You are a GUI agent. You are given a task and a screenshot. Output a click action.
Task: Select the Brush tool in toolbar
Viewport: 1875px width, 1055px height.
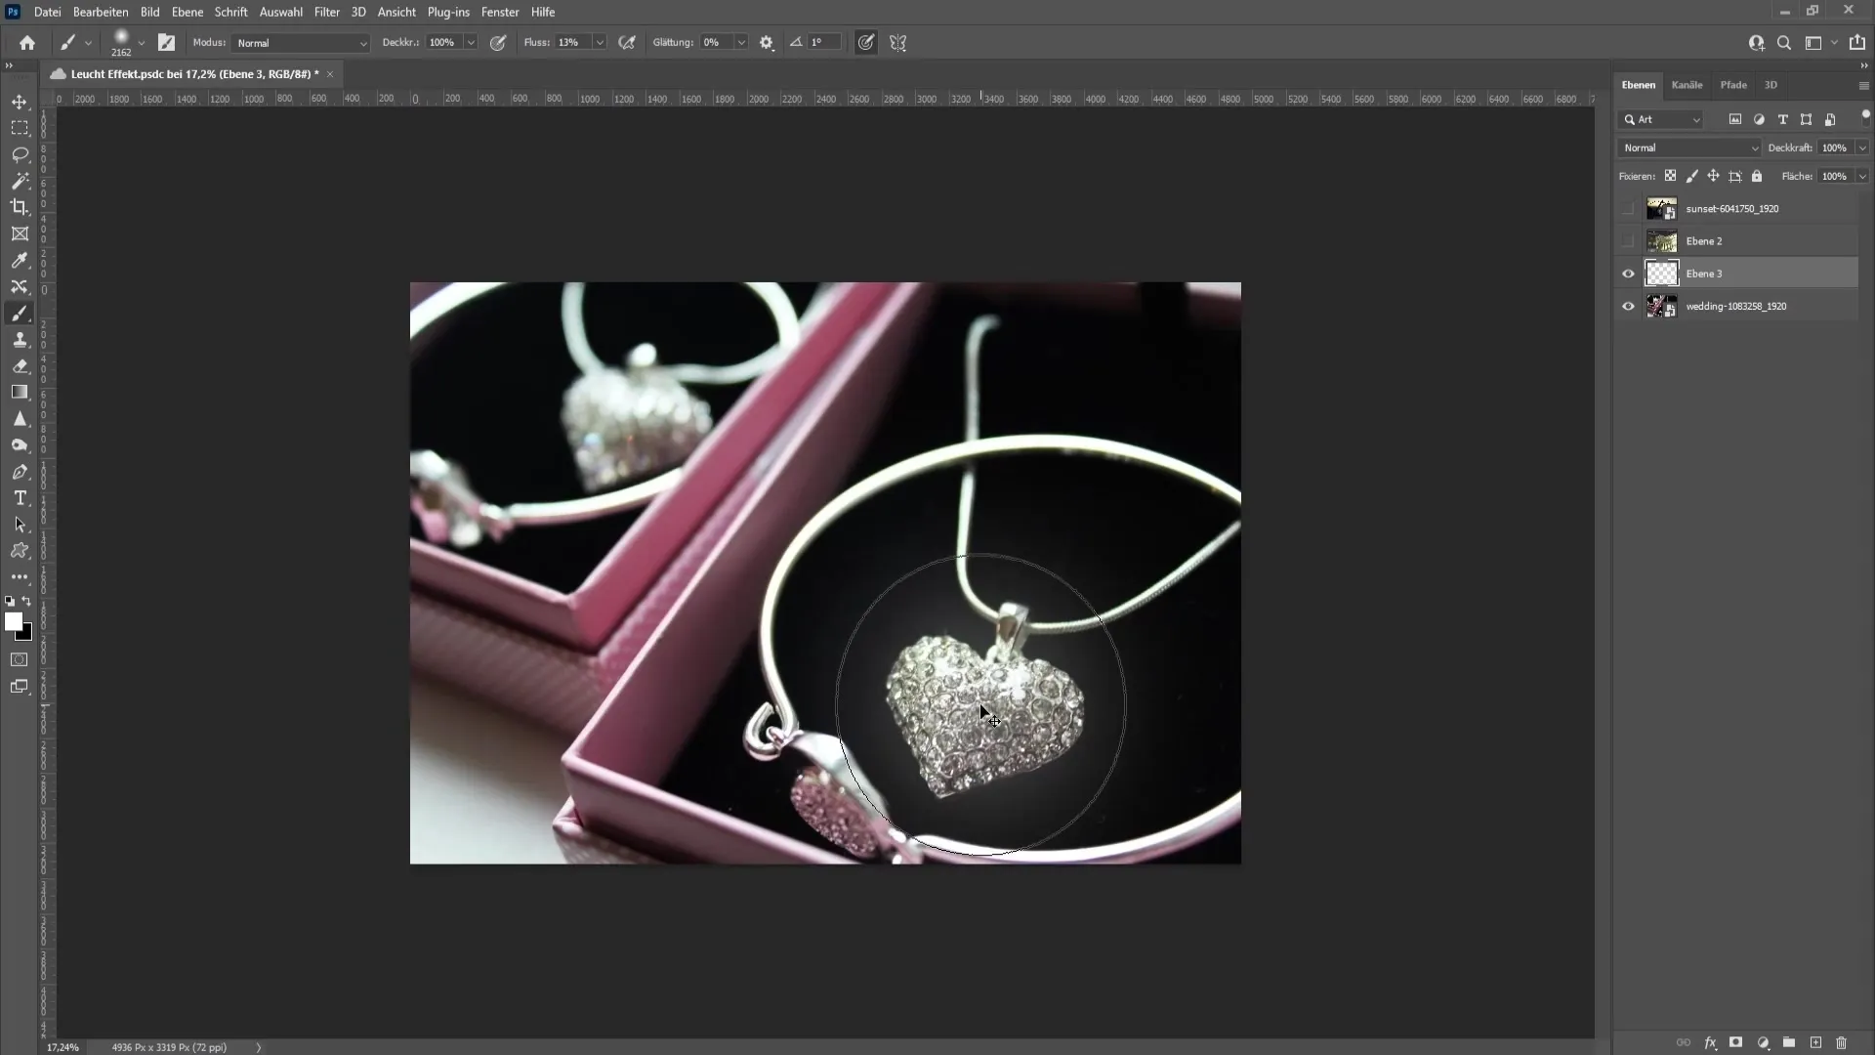pyautogui.click(x=20, y=315)
